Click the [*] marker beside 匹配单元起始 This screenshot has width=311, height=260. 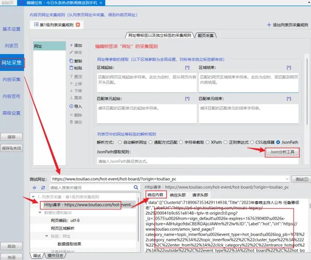click(x=187, y=99)
